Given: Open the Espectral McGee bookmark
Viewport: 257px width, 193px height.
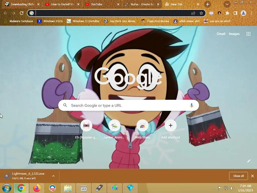Looking at the screenshot, I should (155, 21).
